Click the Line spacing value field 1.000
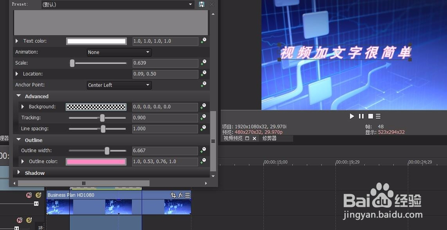 [x=165, y=129]
